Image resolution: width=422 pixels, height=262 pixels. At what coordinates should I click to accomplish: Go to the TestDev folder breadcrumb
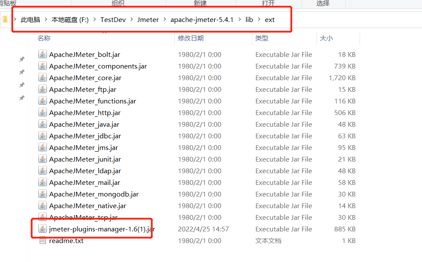tap(113, 20)
